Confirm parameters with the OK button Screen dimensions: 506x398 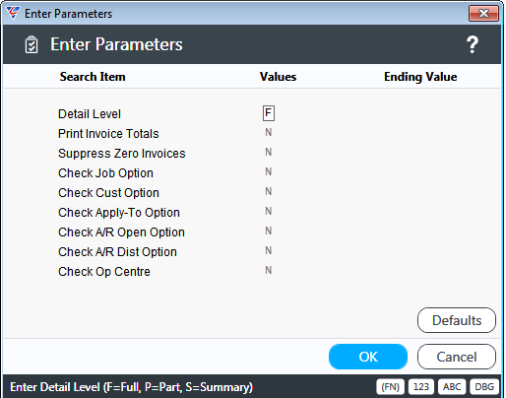click(x=368, y=357)
